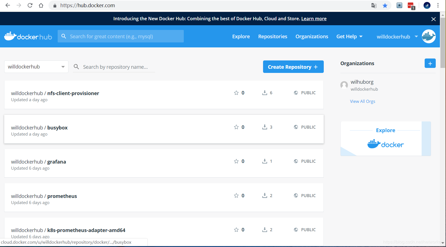Star the grafana repository
Viewport: 446px width, 247px height.
click(x=236, y=161)
